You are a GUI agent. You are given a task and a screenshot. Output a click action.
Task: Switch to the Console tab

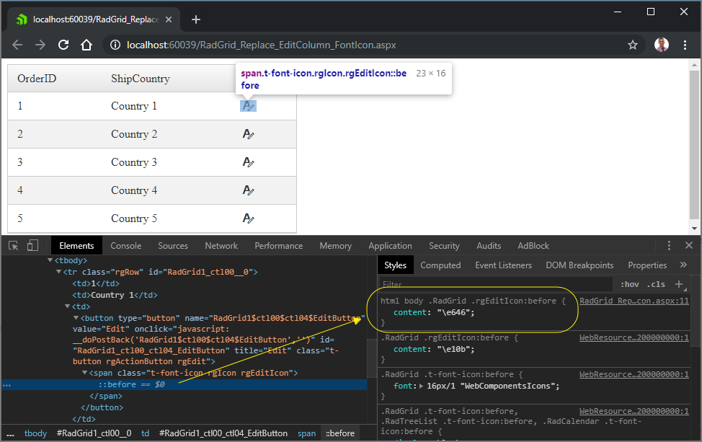point(125,246)
